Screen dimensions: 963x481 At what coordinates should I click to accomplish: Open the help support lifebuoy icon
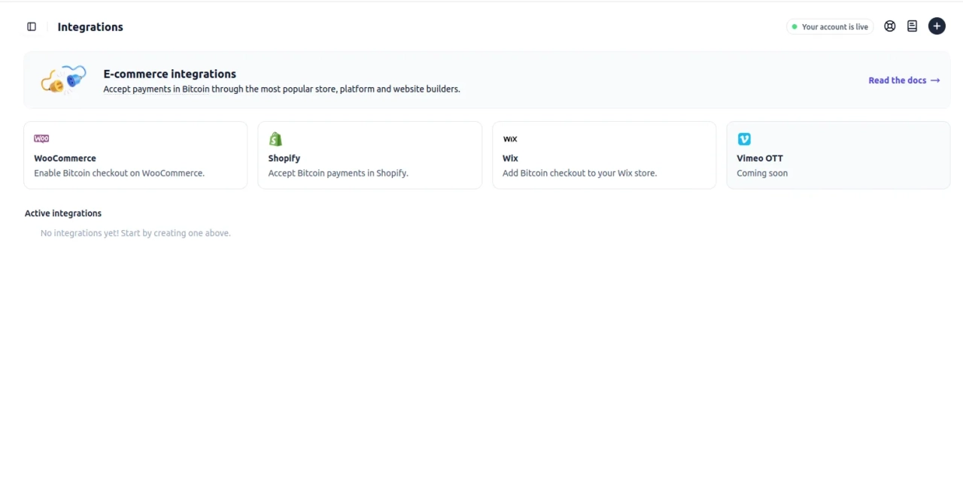tap(890, 26)
